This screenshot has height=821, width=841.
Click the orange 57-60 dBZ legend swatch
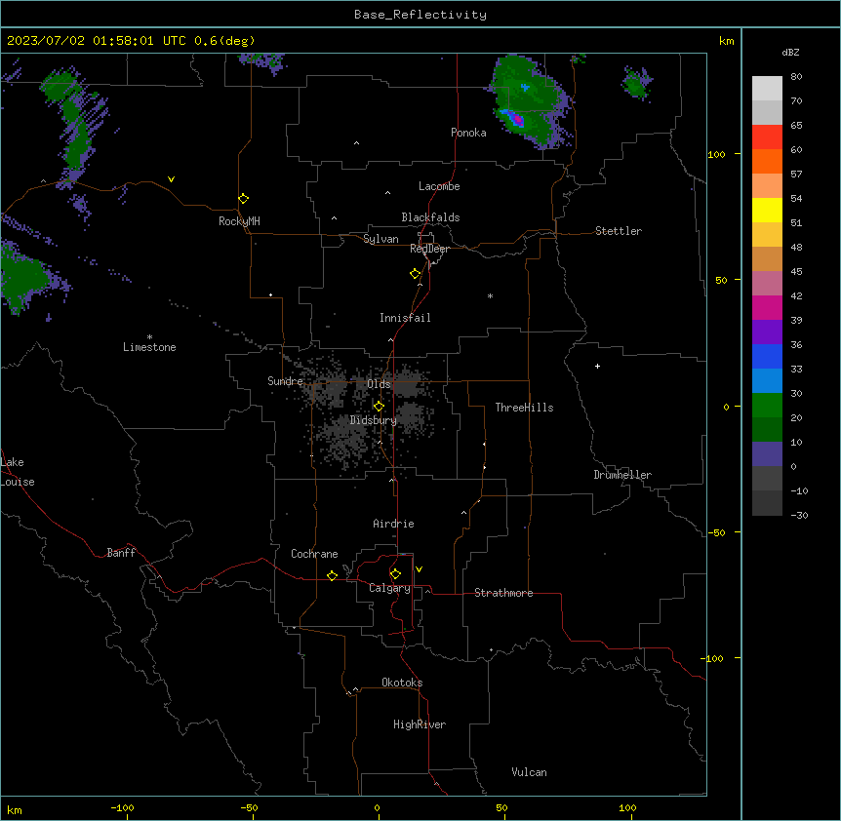[x=767, y=161]
